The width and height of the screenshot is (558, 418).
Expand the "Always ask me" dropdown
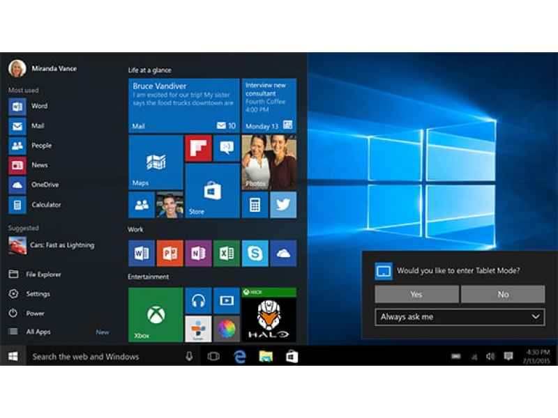(x=460, y=317)
